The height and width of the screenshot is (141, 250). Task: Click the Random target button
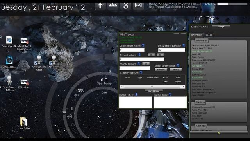point(161,69)
